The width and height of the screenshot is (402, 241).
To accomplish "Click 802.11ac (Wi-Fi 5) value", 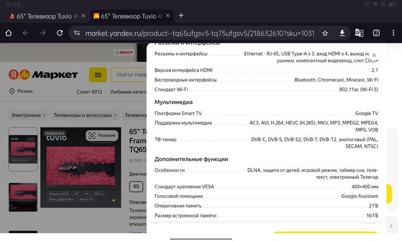I will point(359,89).
